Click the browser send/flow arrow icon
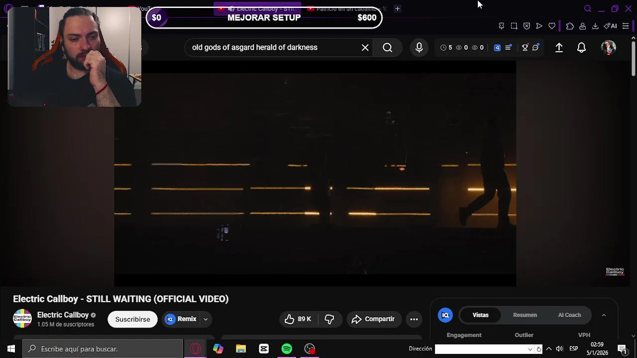This screenshot has width=637, height=358. point(539,26)
